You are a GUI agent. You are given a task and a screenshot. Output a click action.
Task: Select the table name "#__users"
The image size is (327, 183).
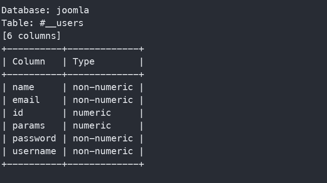click(62, 23)
